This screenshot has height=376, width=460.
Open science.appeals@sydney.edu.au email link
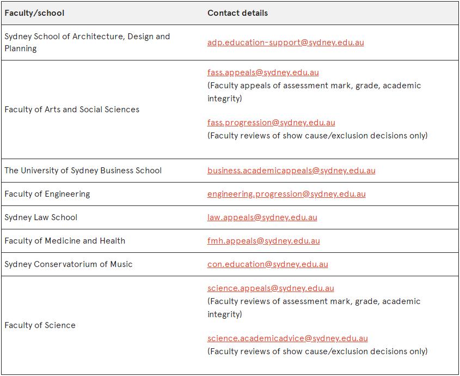point(271,288)
